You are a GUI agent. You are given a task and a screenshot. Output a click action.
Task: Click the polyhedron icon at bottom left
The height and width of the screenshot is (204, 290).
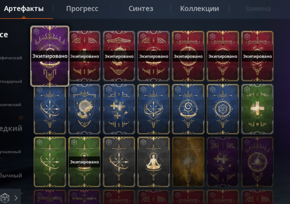pyautogui.click(x=5, y=198)
